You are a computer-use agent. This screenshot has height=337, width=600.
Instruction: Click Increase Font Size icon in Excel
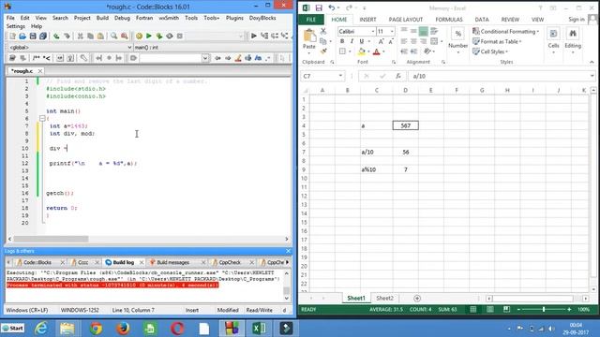coord(382,41)
